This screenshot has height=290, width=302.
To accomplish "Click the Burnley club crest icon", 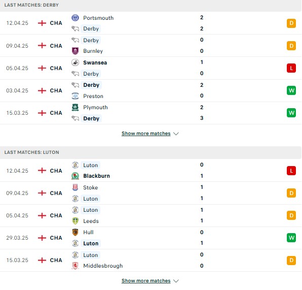I will pyautogui.click(x=75, y=51).
